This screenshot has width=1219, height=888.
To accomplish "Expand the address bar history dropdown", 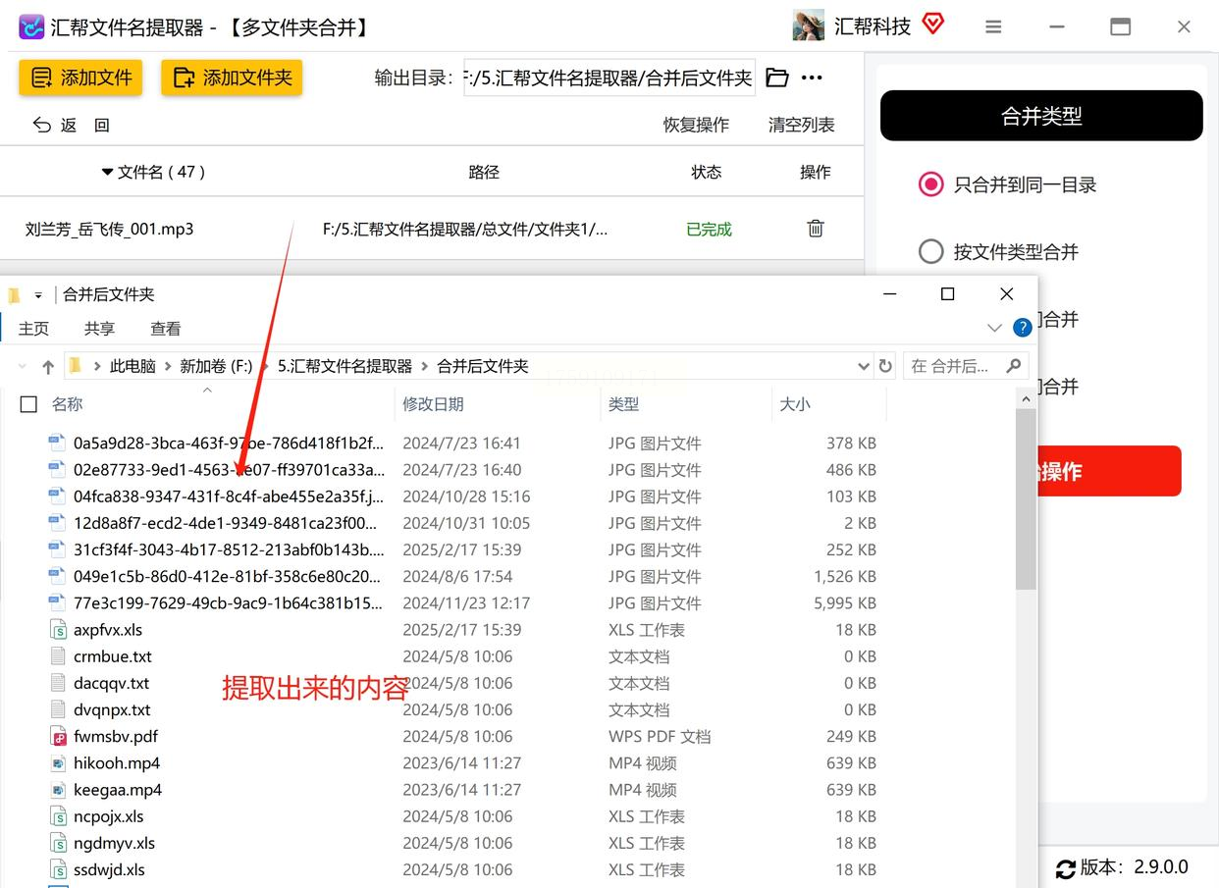I will tap(864, 366).
